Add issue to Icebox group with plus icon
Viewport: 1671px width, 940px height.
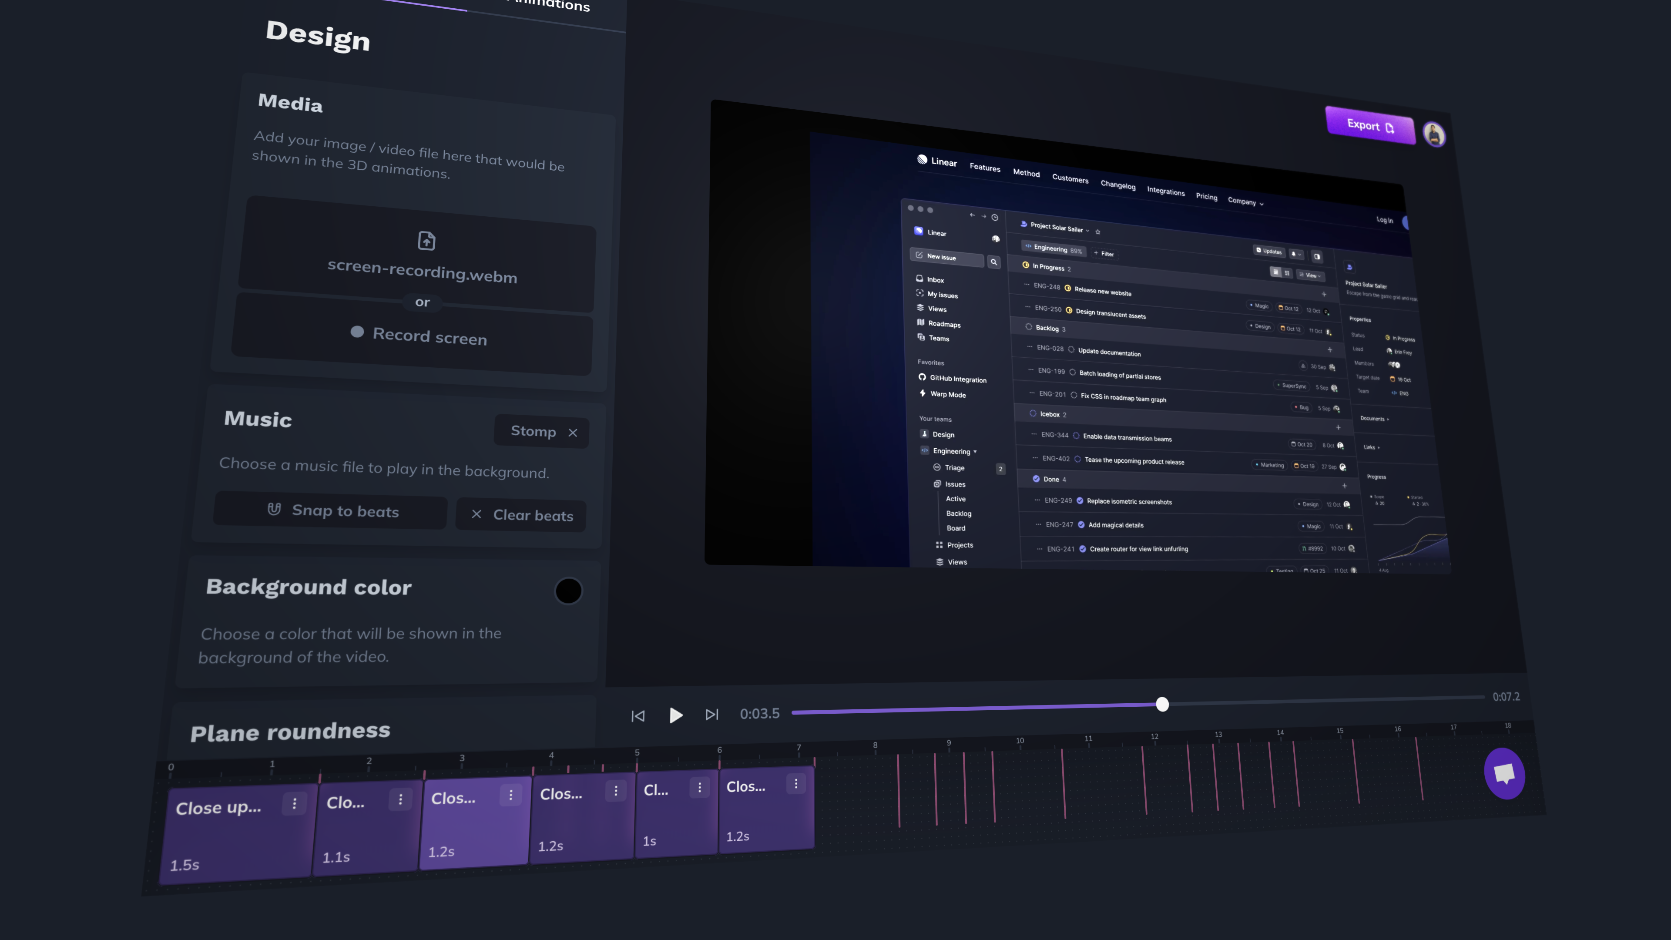pos(1338,427)
